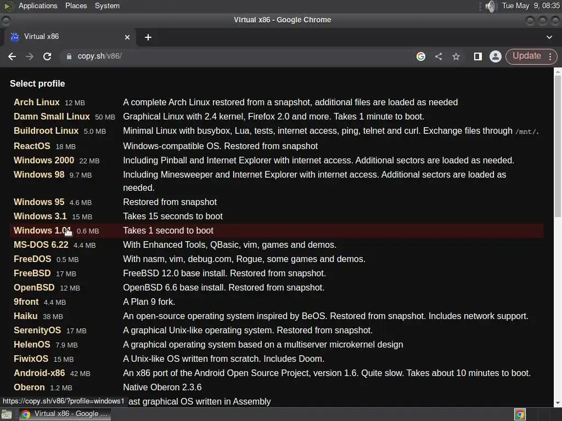
Task: Select the Haiku profile
Action: tap(25, 316)
